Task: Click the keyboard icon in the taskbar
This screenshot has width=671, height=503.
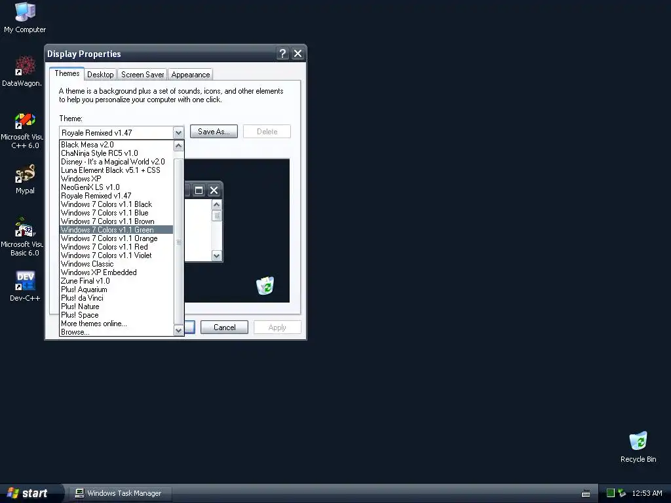Action: (x=586, y=493)
